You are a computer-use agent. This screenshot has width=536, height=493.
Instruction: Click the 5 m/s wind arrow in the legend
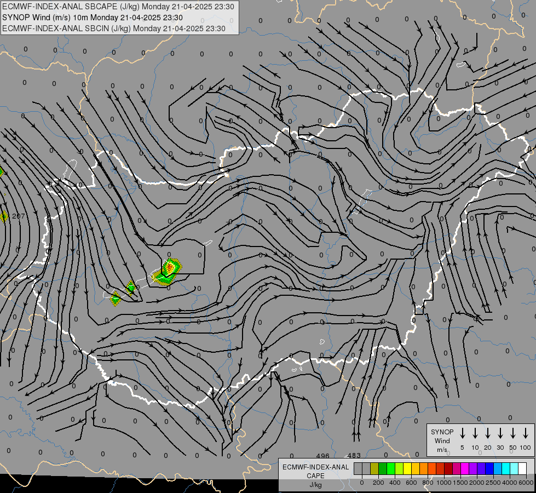(x=462, y=433)
